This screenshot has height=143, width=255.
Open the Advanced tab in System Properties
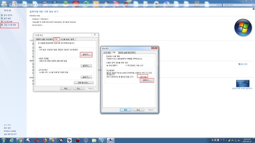click(56, 39)
